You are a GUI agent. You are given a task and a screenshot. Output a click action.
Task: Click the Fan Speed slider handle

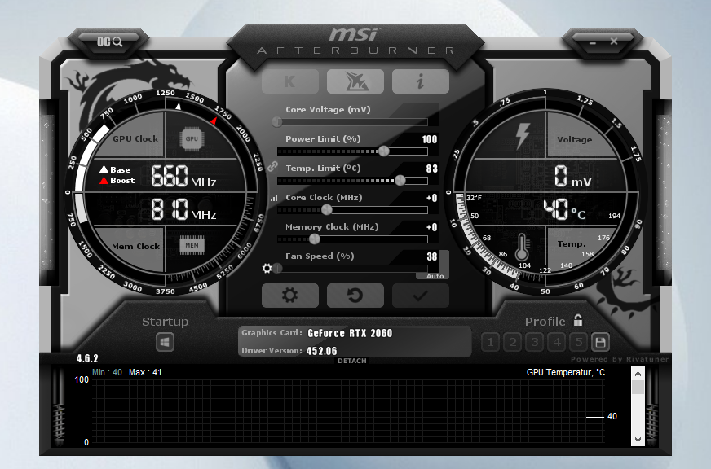pyautogui.click(x=277, y=269)
